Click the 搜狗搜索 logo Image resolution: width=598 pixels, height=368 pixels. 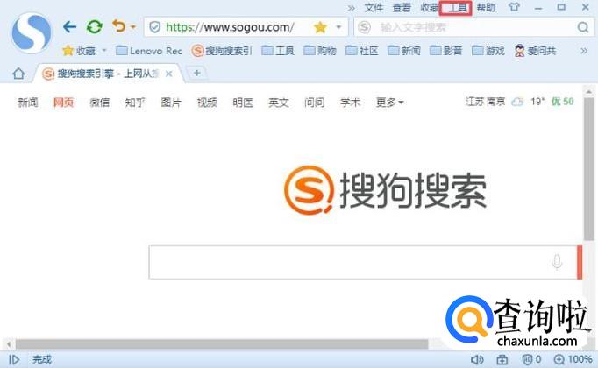385,190
